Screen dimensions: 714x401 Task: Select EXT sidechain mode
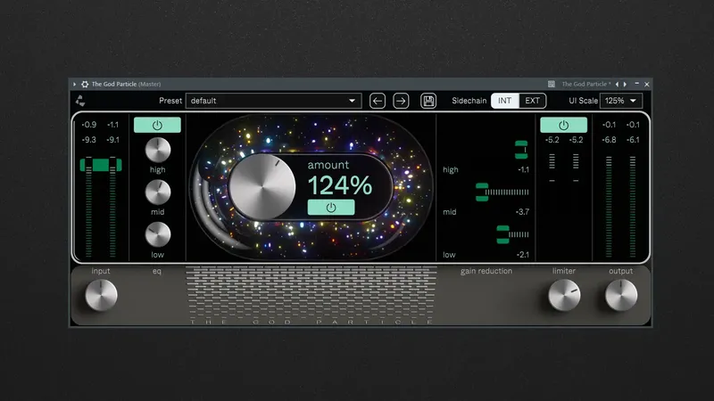point(532,101)
